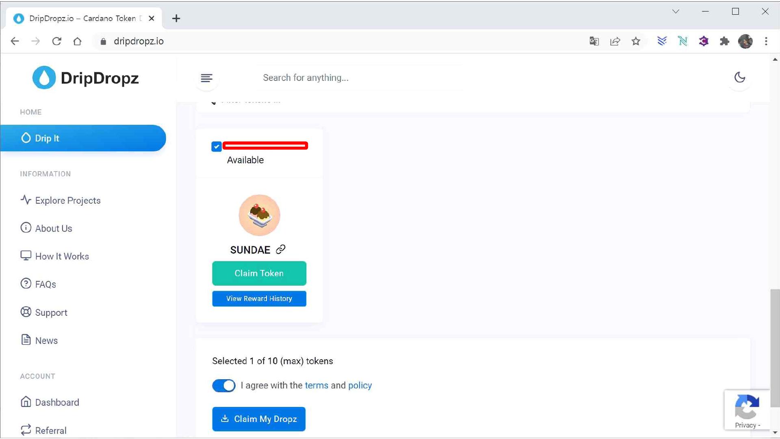Viewport: 780px width, 439px height.
Task: Click the page vertical scrollbar thumb
Action: 775,348
